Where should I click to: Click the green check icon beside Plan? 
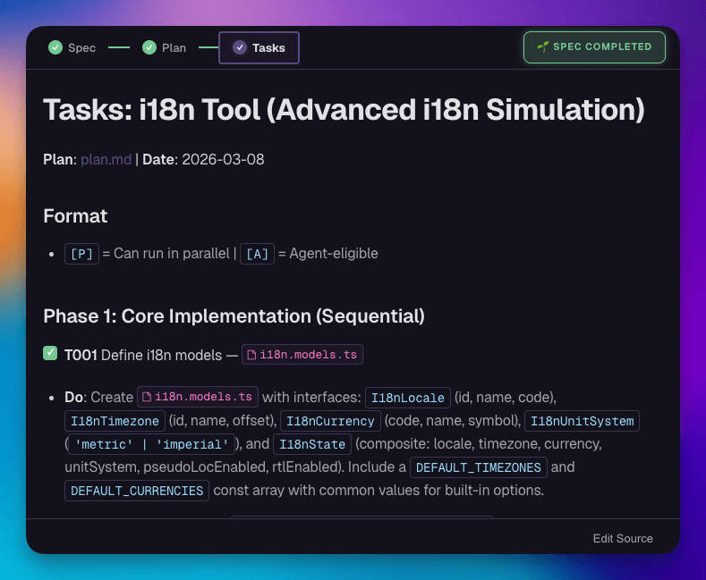point(149,47)
